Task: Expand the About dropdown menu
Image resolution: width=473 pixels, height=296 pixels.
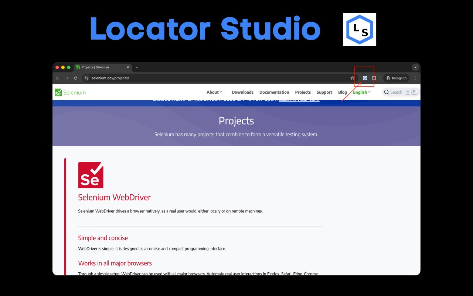Action: pyautogui.click(x=214, y=92)
